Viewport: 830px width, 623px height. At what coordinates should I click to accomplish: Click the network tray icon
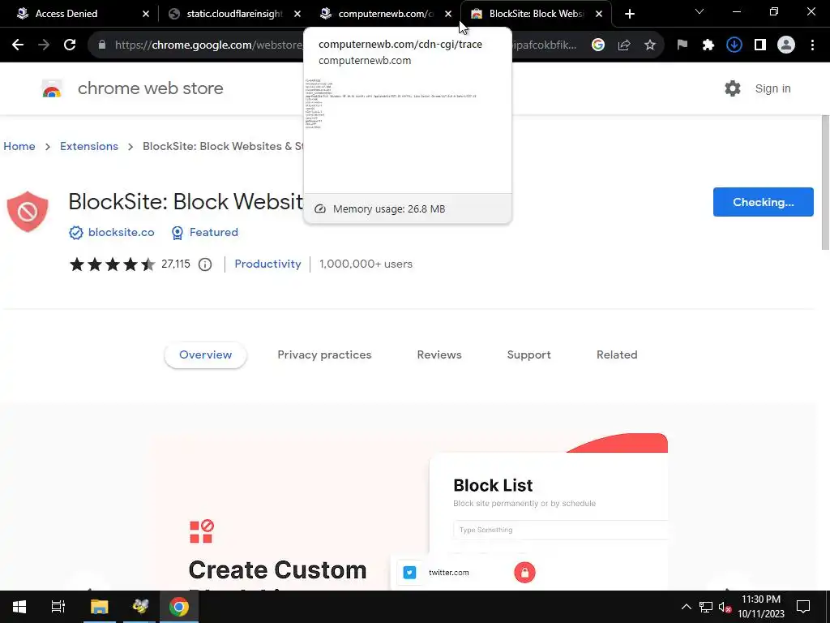(x=706, y=607)
